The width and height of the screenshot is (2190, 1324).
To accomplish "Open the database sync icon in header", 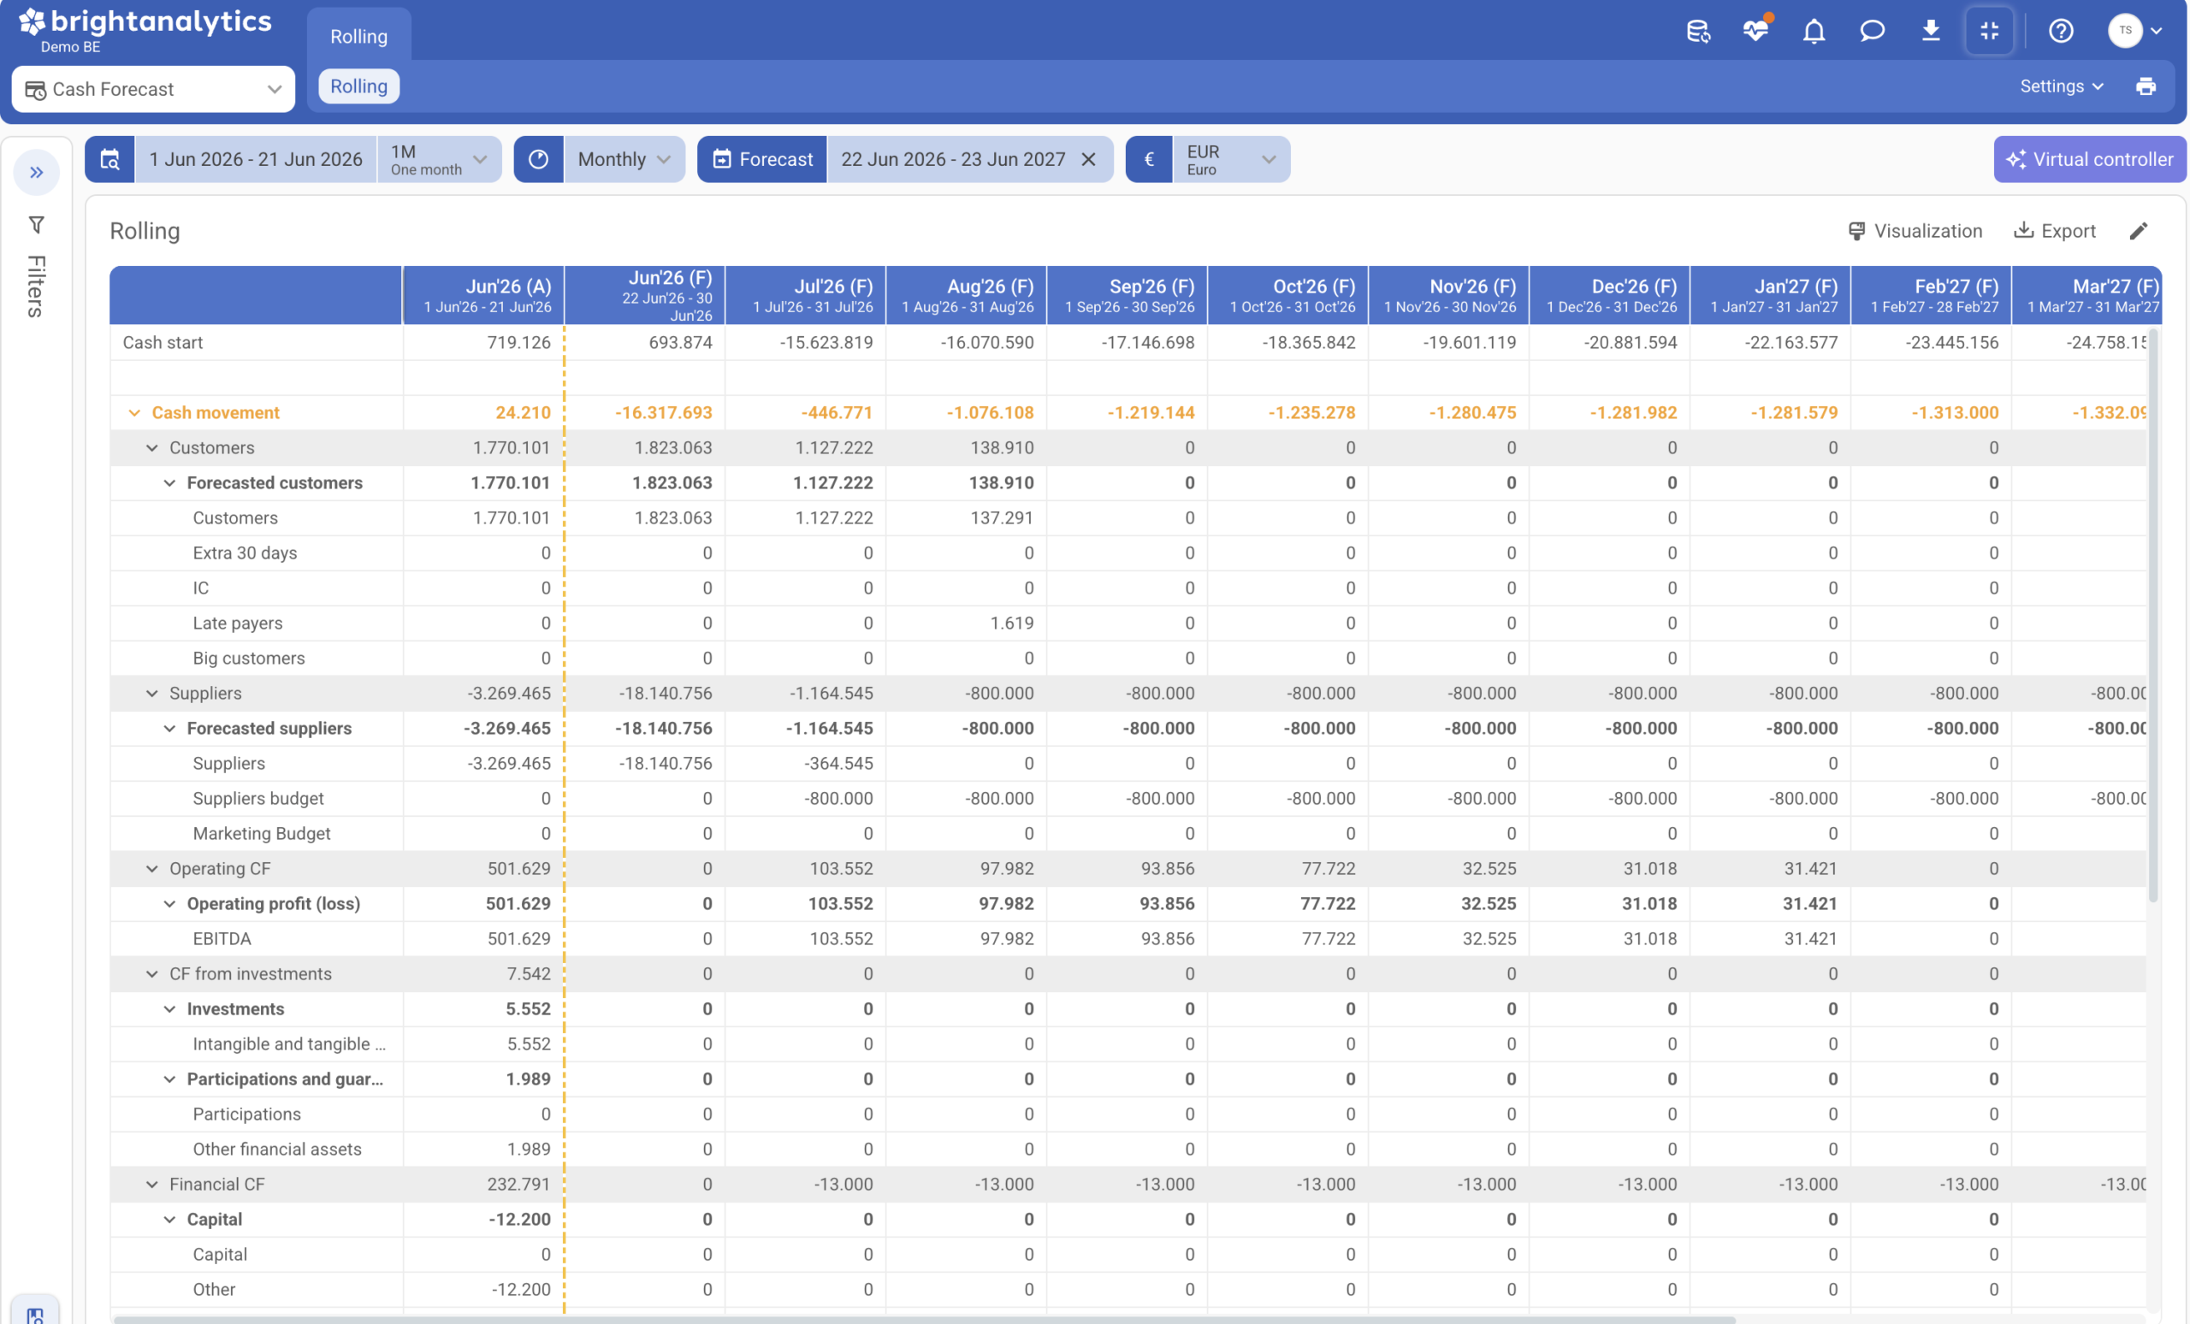I will (1697, 31).
